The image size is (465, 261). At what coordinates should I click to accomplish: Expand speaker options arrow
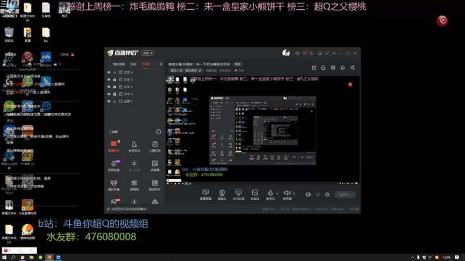click(294, 194)
